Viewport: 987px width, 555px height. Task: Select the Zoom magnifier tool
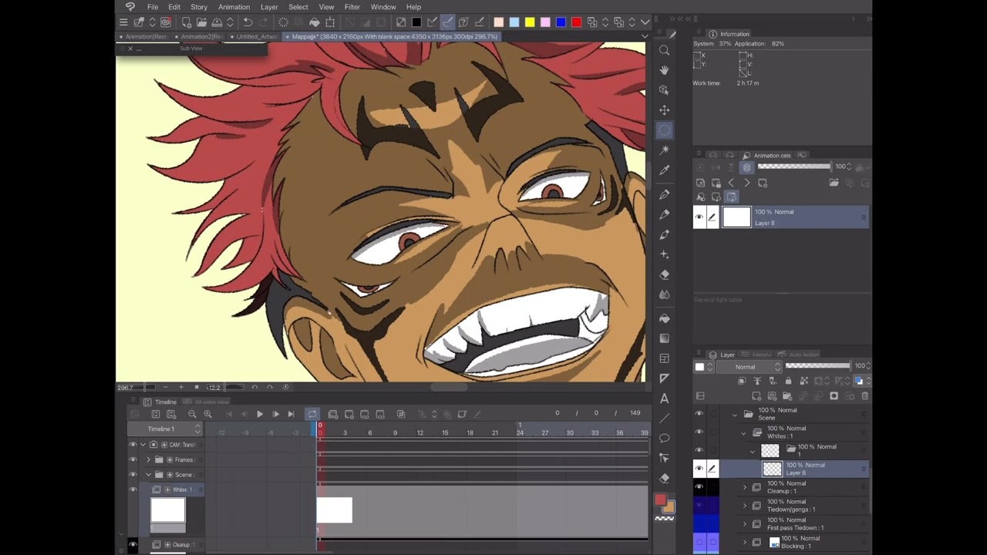click(x=664, y=50)
